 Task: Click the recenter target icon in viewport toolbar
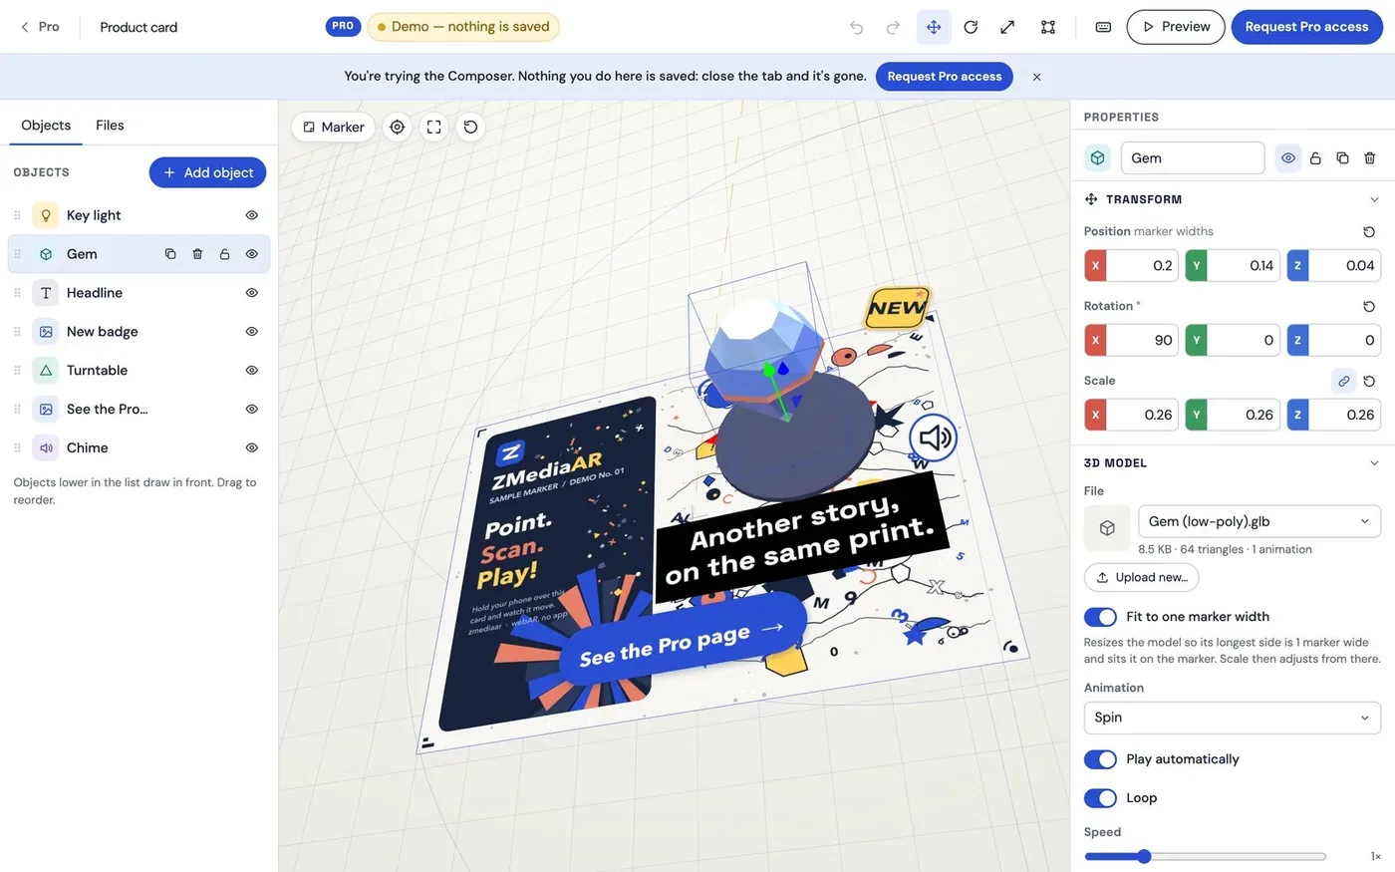tap(398, 127)
